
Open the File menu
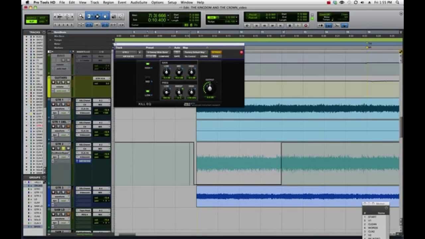(x=62, y=2)
